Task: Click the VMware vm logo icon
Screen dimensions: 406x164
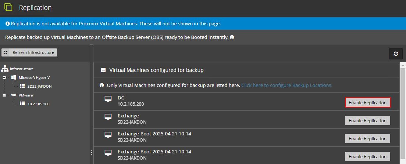Action: [14, 95]
